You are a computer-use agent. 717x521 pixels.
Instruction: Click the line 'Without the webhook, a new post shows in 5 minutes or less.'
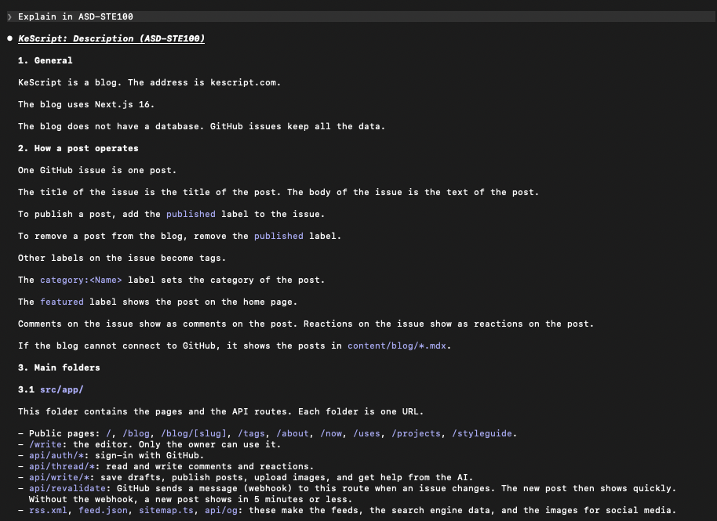[191, 499]
